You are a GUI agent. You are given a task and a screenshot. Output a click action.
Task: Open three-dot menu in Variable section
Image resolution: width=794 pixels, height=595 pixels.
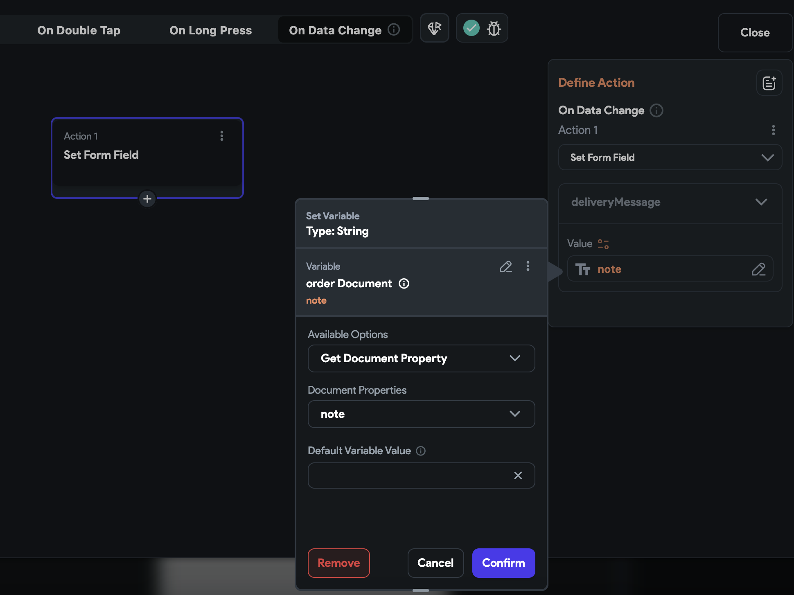[528, 266]
